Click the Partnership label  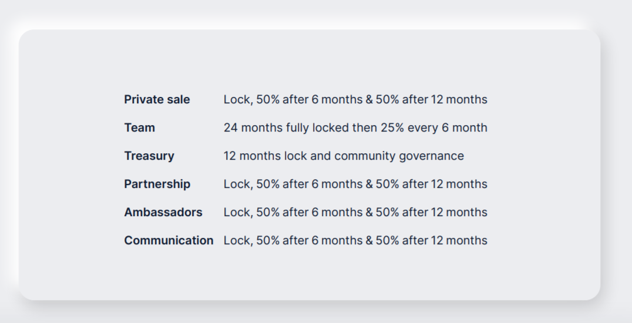pos(157,184)
